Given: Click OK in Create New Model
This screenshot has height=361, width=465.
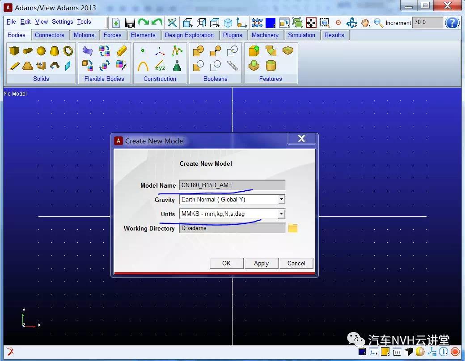Looking at the screenshot, I should point(227,263).
